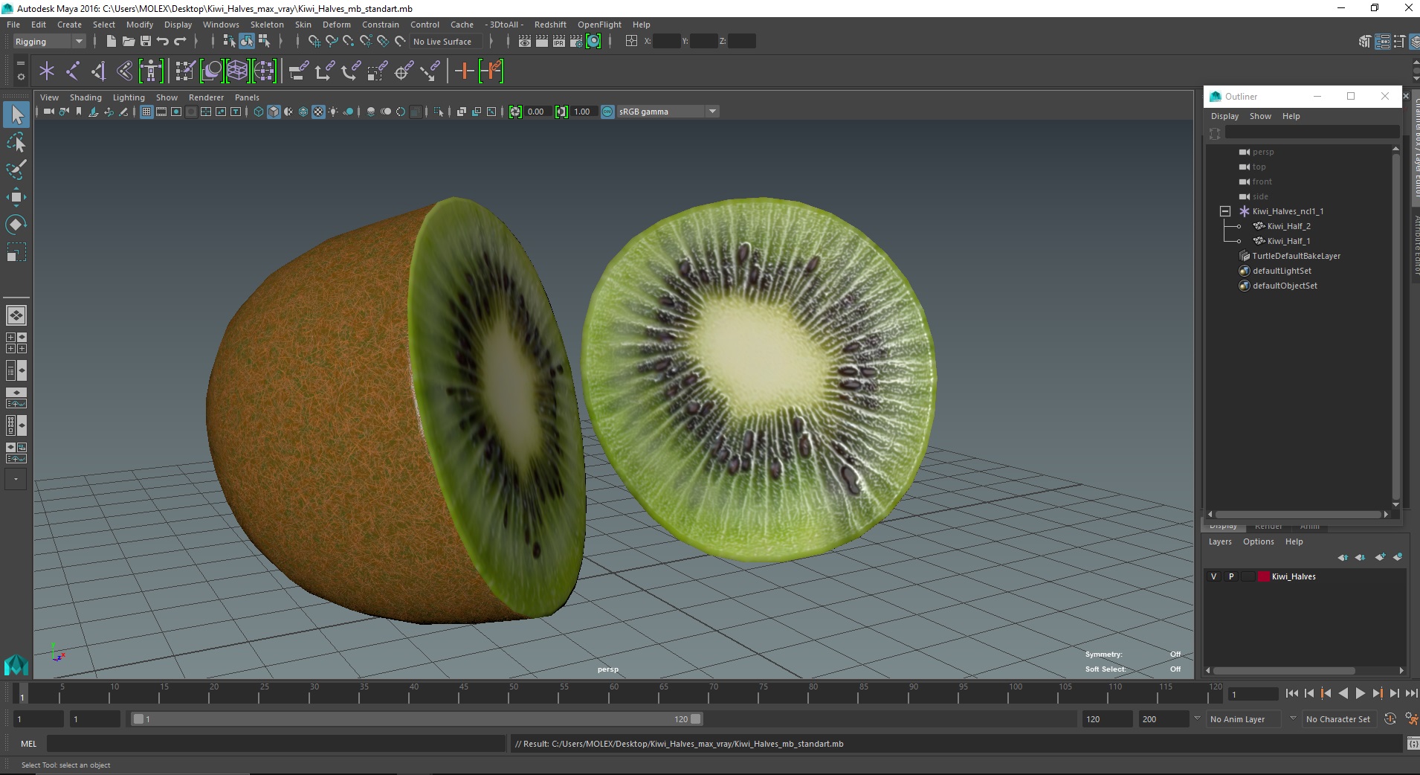Create a new empty display layer

[x=1380, y=557]
